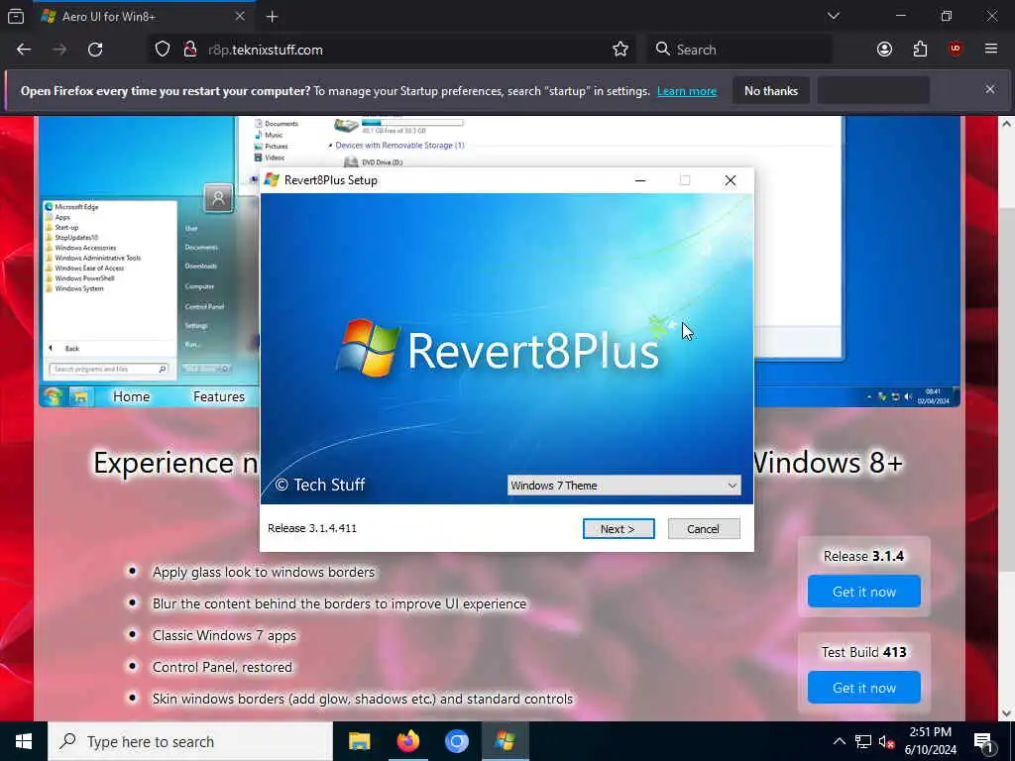Screen dimensions: 1015x761
Task: Bookmark this page with the star icon
Action: (620, 50)
